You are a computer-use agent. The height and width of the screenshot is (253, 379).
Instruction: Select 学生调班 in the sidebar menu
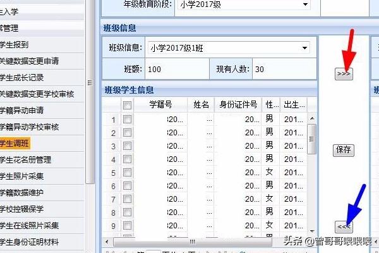coord(14,144)
